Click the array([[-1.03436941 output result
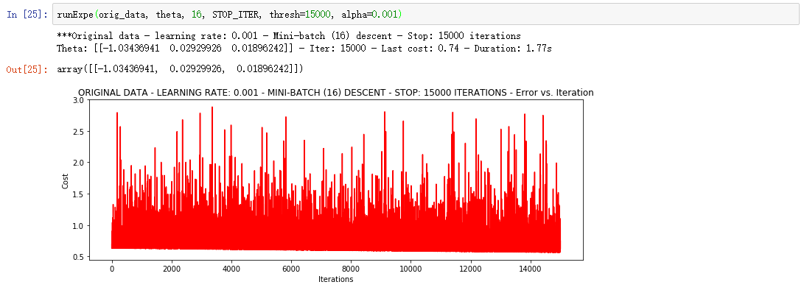This screenshot has height=293, width=807. click(x=180, y=68)
